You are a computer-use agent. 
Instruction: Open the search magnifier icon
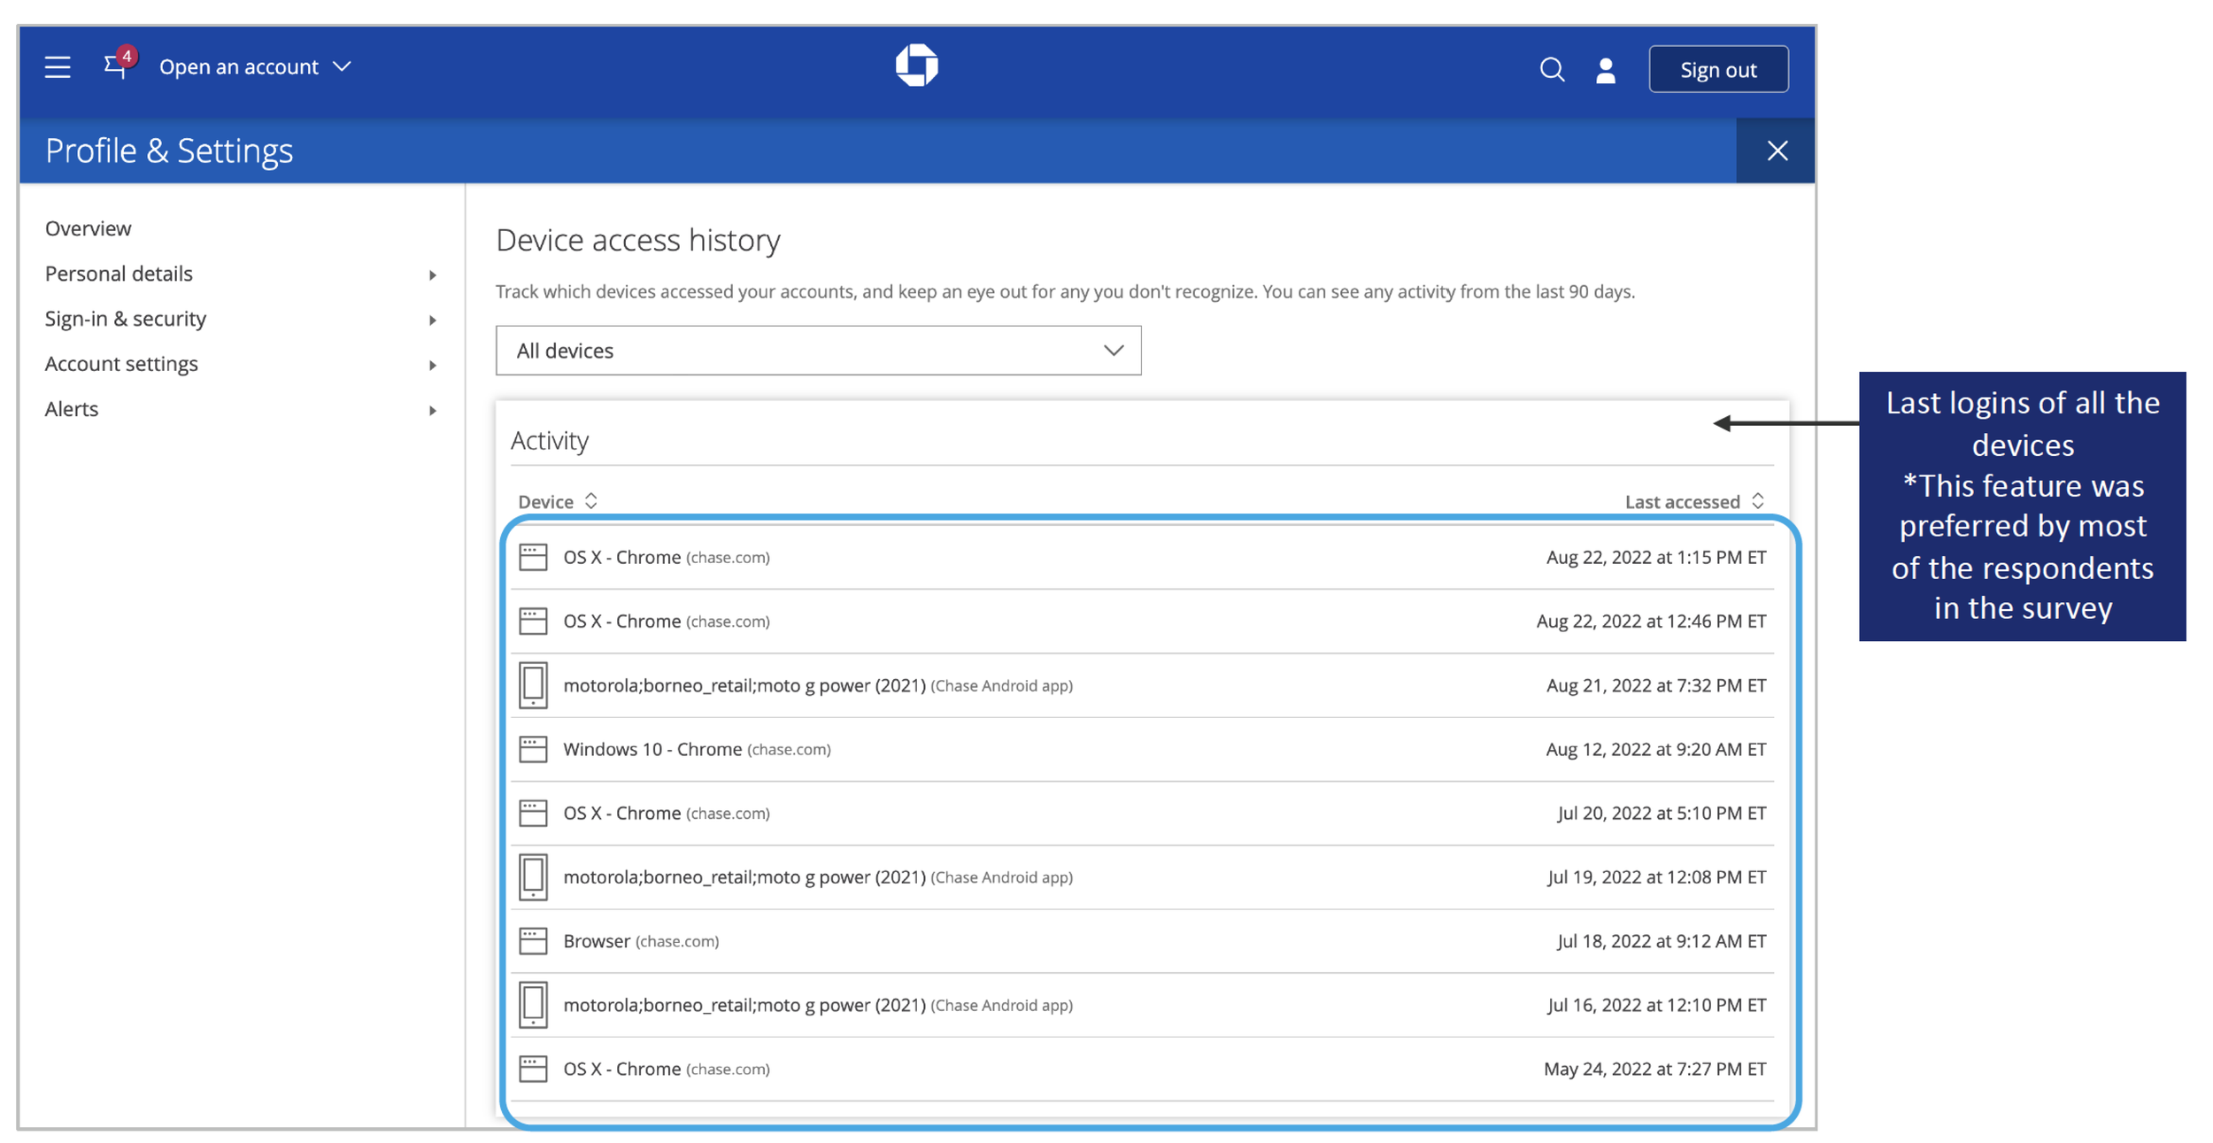pos(1551,69)
